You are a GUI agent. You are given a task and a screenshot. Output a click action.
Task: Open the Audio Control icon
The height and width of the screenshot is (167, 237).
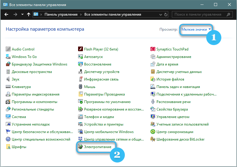click(x=8, y=49)
